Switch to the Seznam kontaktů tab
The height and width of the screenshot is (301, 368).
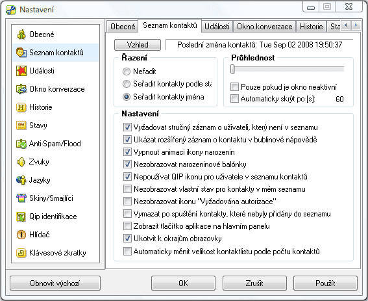click(169, 25)
